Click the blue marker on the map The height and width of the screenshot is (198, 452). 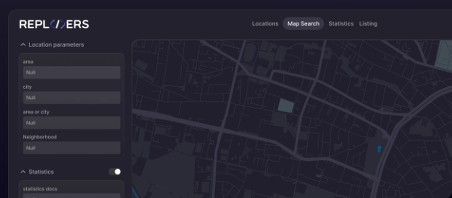click(379, 148)
